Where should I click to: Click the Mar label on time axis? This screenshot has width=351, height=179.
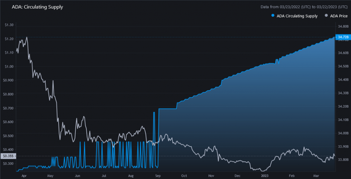pos(316,176)
